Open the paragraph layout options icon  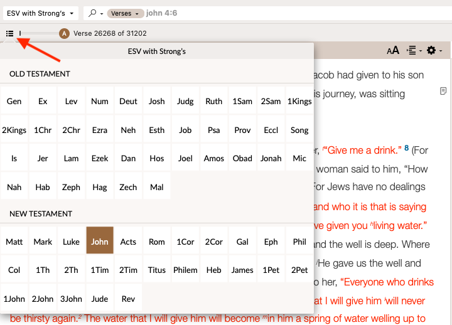click(412, 51)
